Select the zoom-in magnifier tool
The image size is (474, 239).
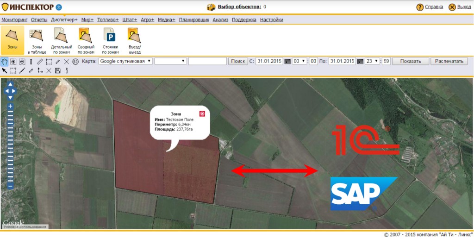tap(13, 62)
